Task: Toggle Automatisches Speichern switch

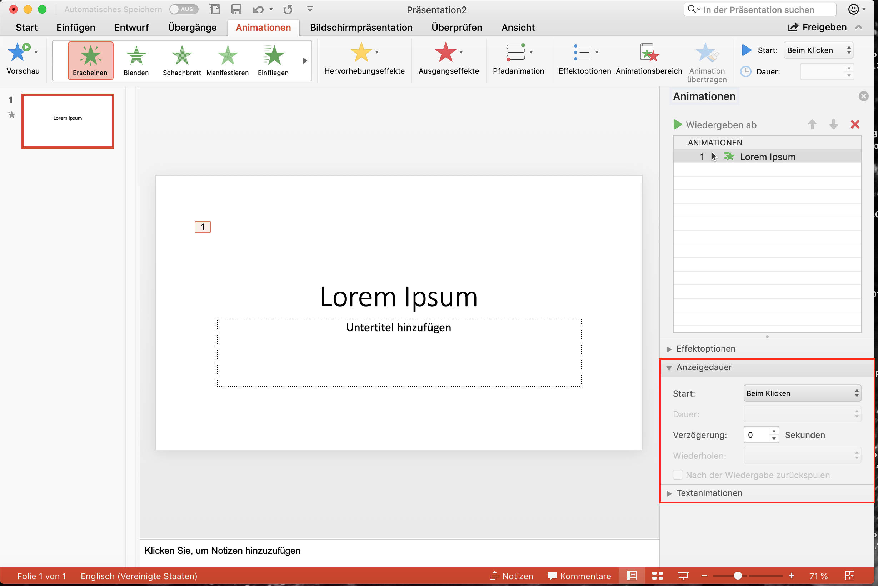Action: [184, 9]
